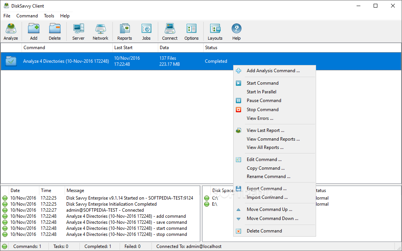The image size is (402, 251).
Task: Choose Move Command Down menu entry
Action: click(x=274, y=218)
